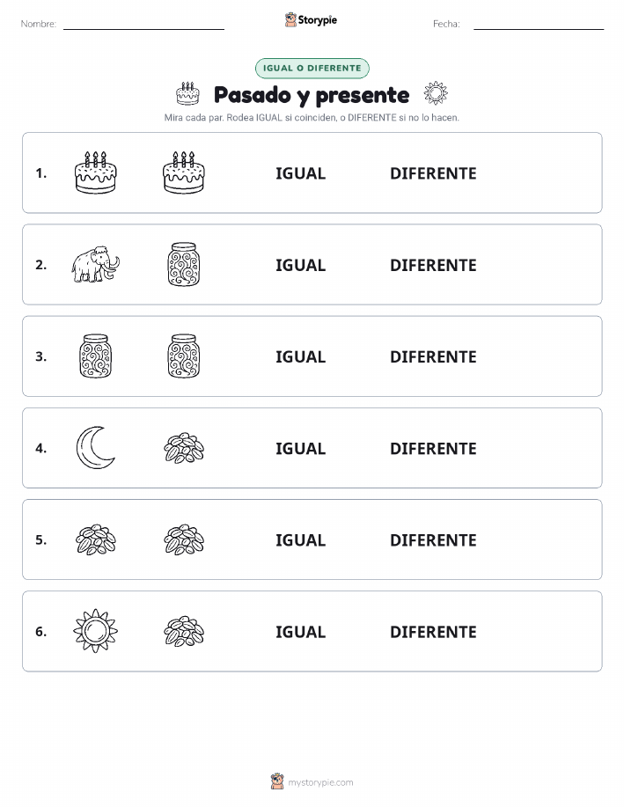Click the crescent moon icon in row 4
The height and width of the screenshot is (807, 624).
(95, 448)
